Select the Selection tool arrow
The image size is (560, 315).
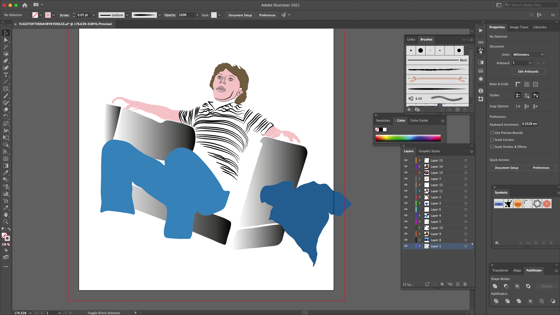click(6, 33)
